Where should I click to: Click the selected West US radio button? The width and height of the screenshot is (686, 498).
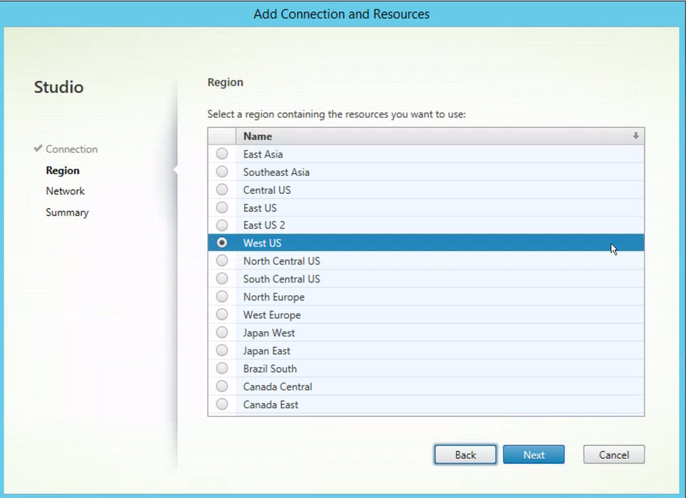coord(222,243)
